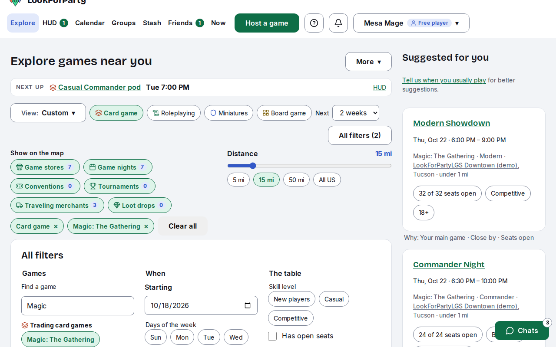Open the Friends tab
The image size is (556, 347).
[186, 23]
